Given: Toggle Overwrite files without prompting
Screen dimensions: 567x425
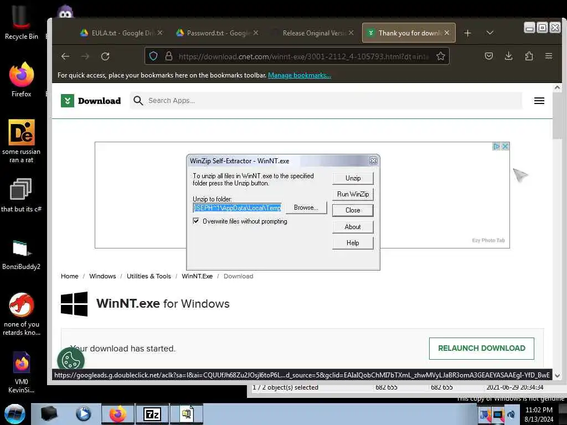Looking at the screenshot, I should click(x=196, y=221).
